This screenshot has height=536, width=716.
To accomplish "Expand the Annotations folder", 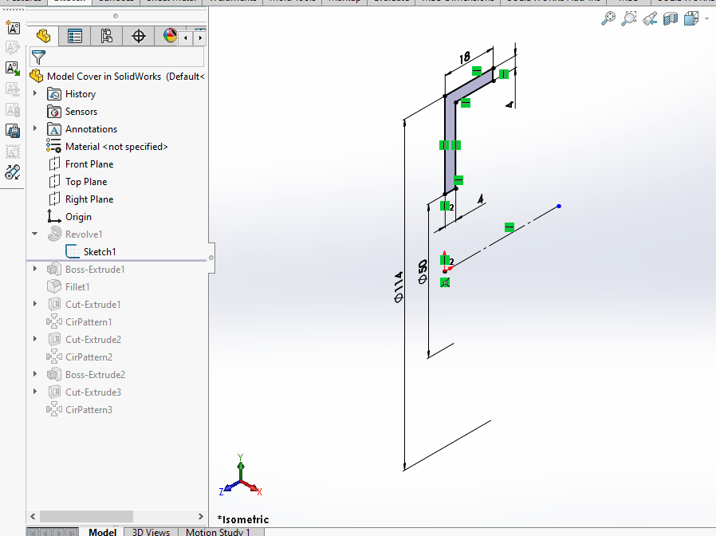I will pyautogui.click(x=35, y=129).
